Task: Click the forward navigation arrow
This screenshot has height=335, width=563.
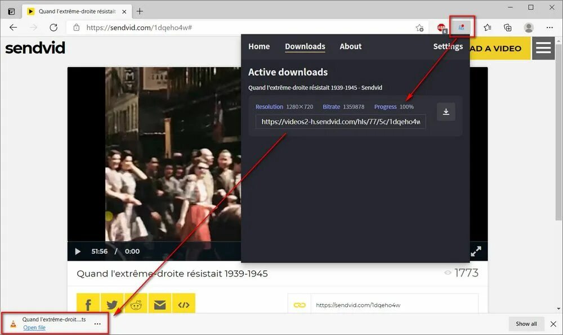Action: tap(33, 27)
